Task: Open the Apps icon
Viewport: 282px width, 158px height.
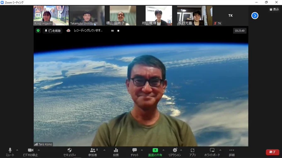Action: tap(192, 152)
